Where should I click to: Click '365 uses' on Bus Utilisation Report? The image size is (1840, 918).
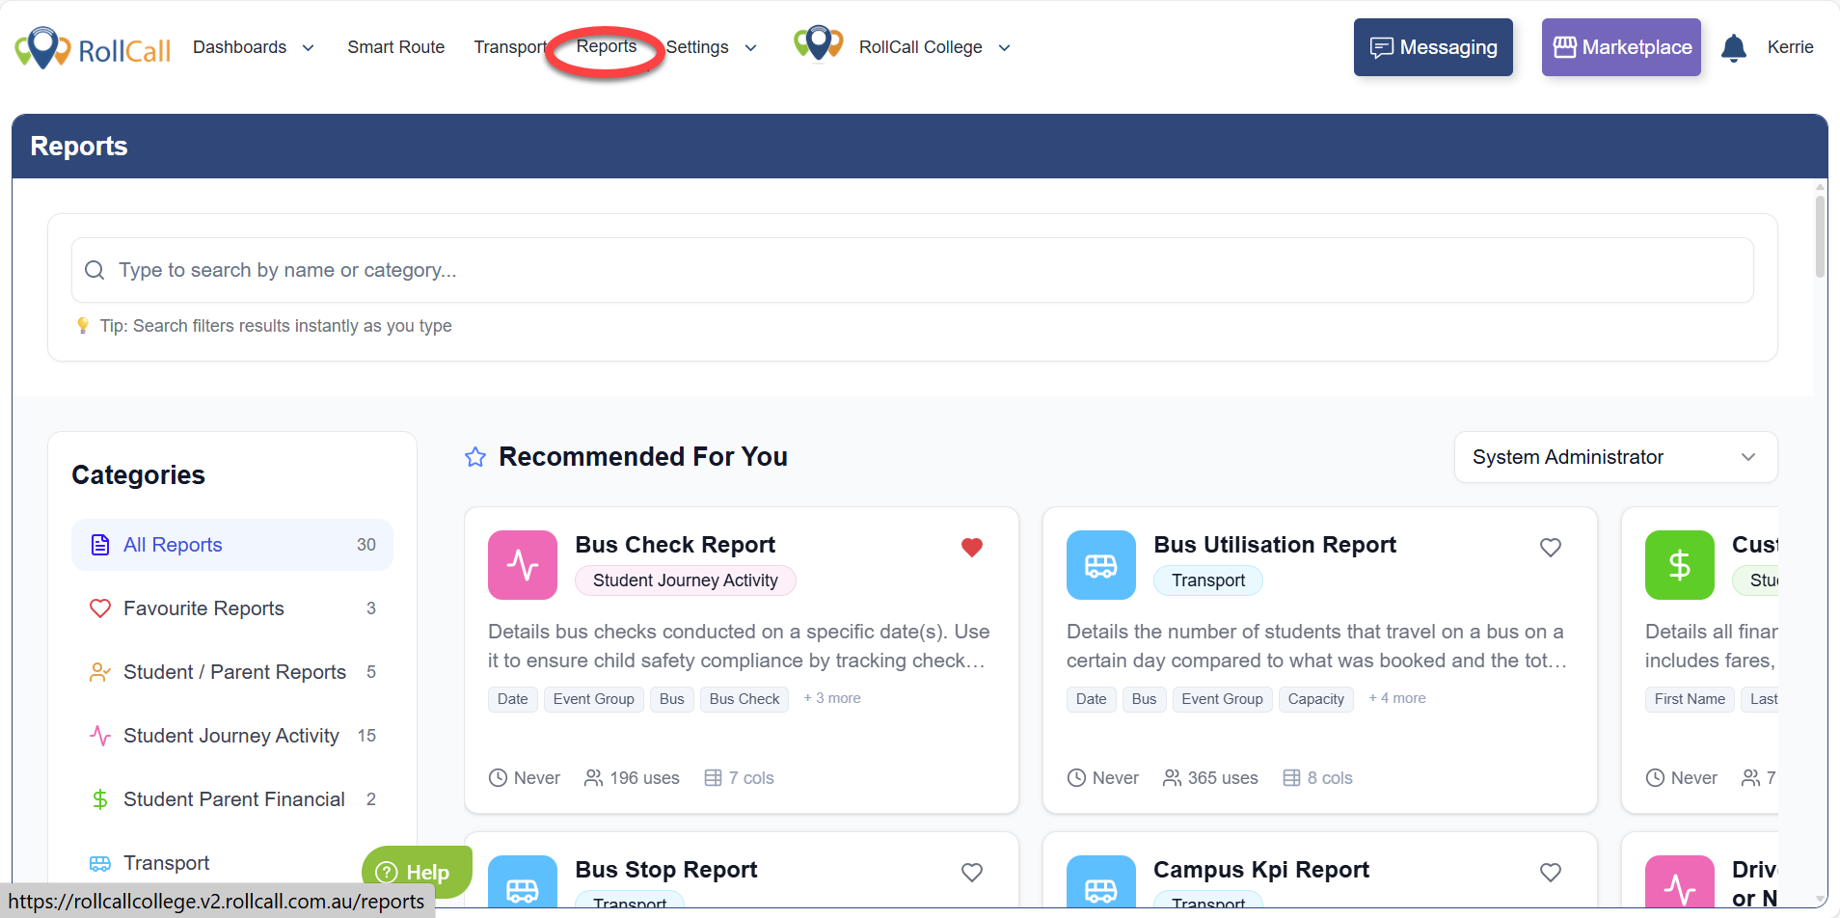point(1210,778)
